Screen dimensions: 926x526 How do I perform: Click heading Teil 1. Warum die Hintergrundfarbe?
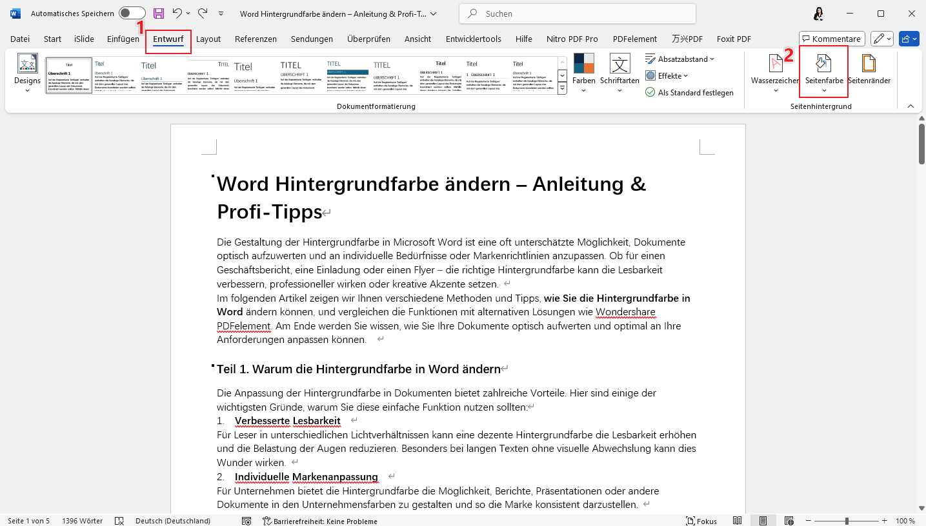pos(359,369)
